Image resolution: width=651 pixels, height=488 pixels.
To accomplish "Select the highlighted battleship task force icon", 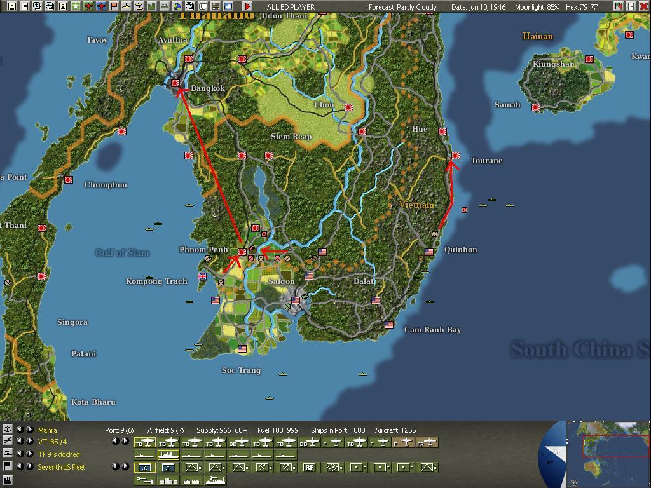I will pos(168,455).
